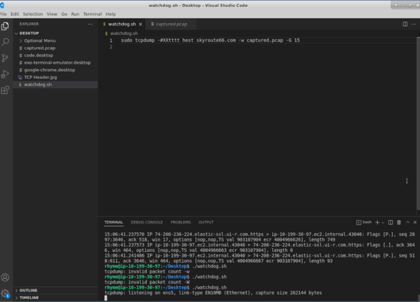The image size is (420, 302).
Task: Split the terminal pane
Action: 391,223
